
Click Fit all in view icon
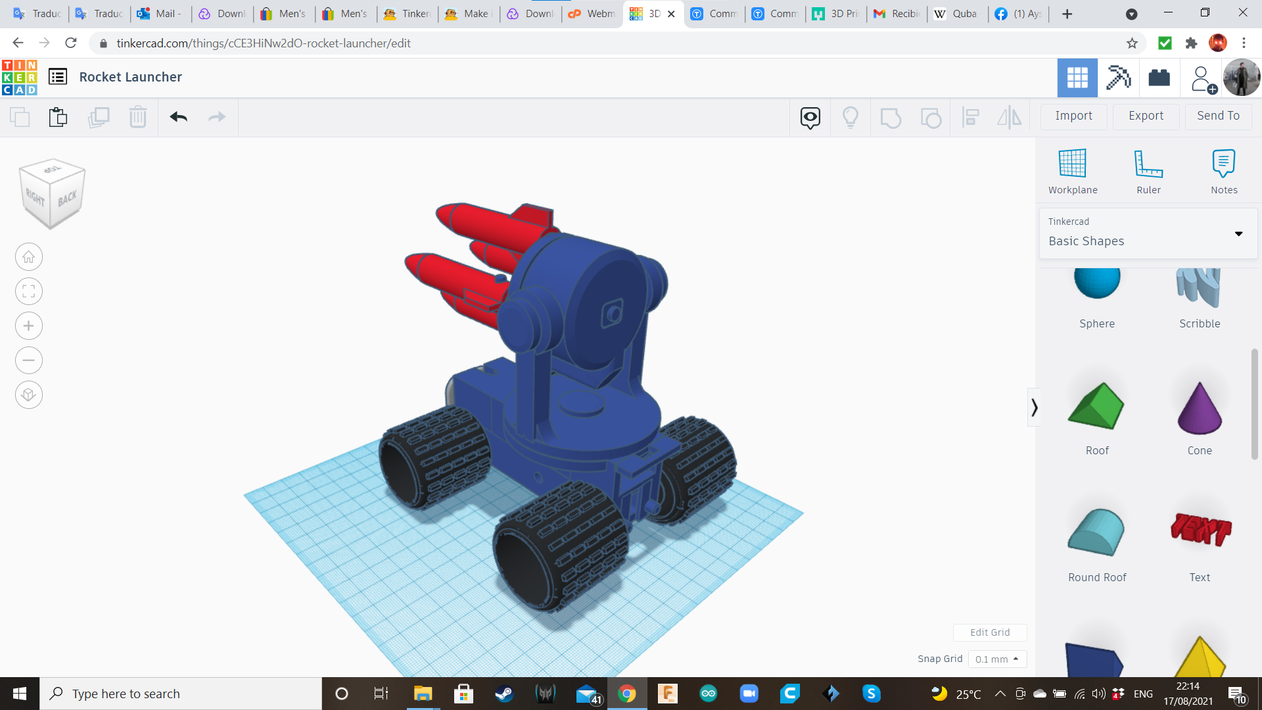click(29, 291)
